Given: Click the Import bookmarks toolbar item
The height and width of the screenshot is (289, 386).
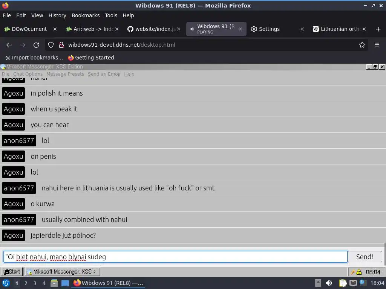Looking at the screenshot, I should [x=34, y=58].
